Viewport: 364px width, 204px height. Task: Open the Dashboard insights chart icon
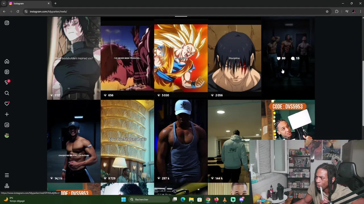pos(7,125)
